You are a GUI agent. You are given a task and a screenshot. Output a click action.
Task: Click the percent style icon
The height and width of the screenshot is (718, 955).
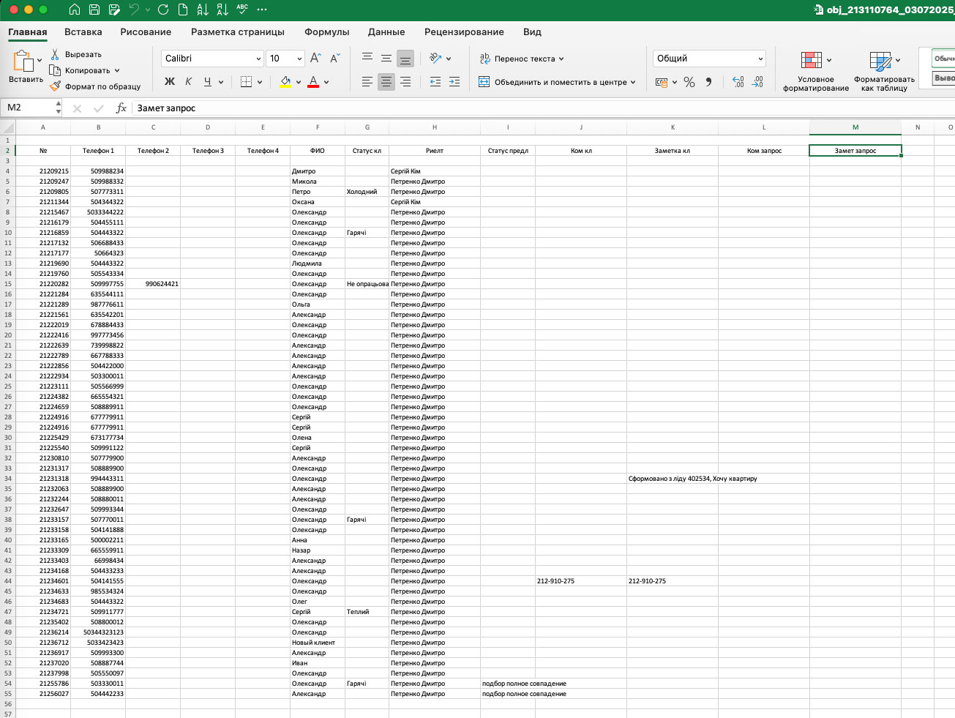click(x=689, y=82)
